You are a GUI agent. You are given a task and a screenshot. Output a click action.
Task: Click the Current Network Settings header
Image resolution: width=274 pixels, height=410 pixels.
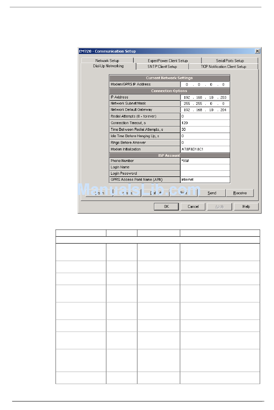point(169,78)
